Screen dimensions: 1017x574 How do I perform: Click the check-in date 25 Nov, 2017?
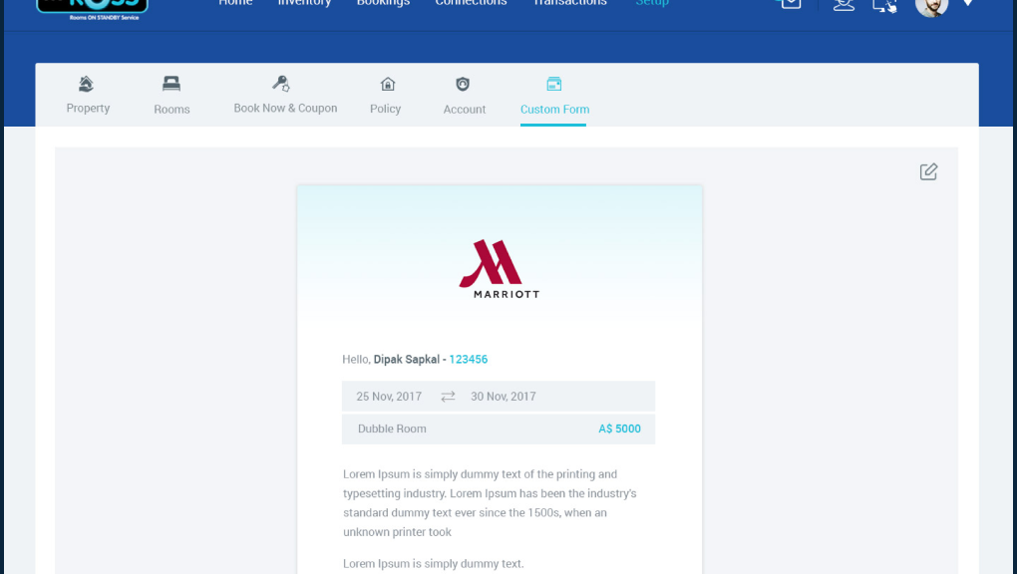389,397
